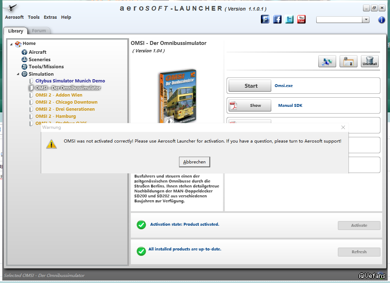Click the Simulation category icon
This screenshot has height=283, width=390.
click(24, 74)
